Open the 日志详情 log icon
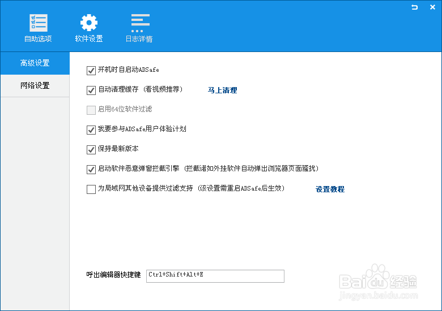Image resolution: width=442 pixels, height=311 pixels. tap(140, 23)
